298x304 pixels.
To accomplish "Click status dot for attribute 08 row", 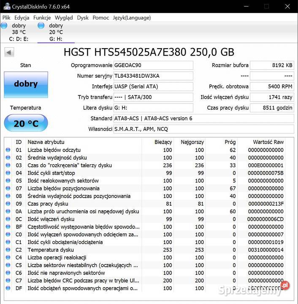I will (8, 196).
